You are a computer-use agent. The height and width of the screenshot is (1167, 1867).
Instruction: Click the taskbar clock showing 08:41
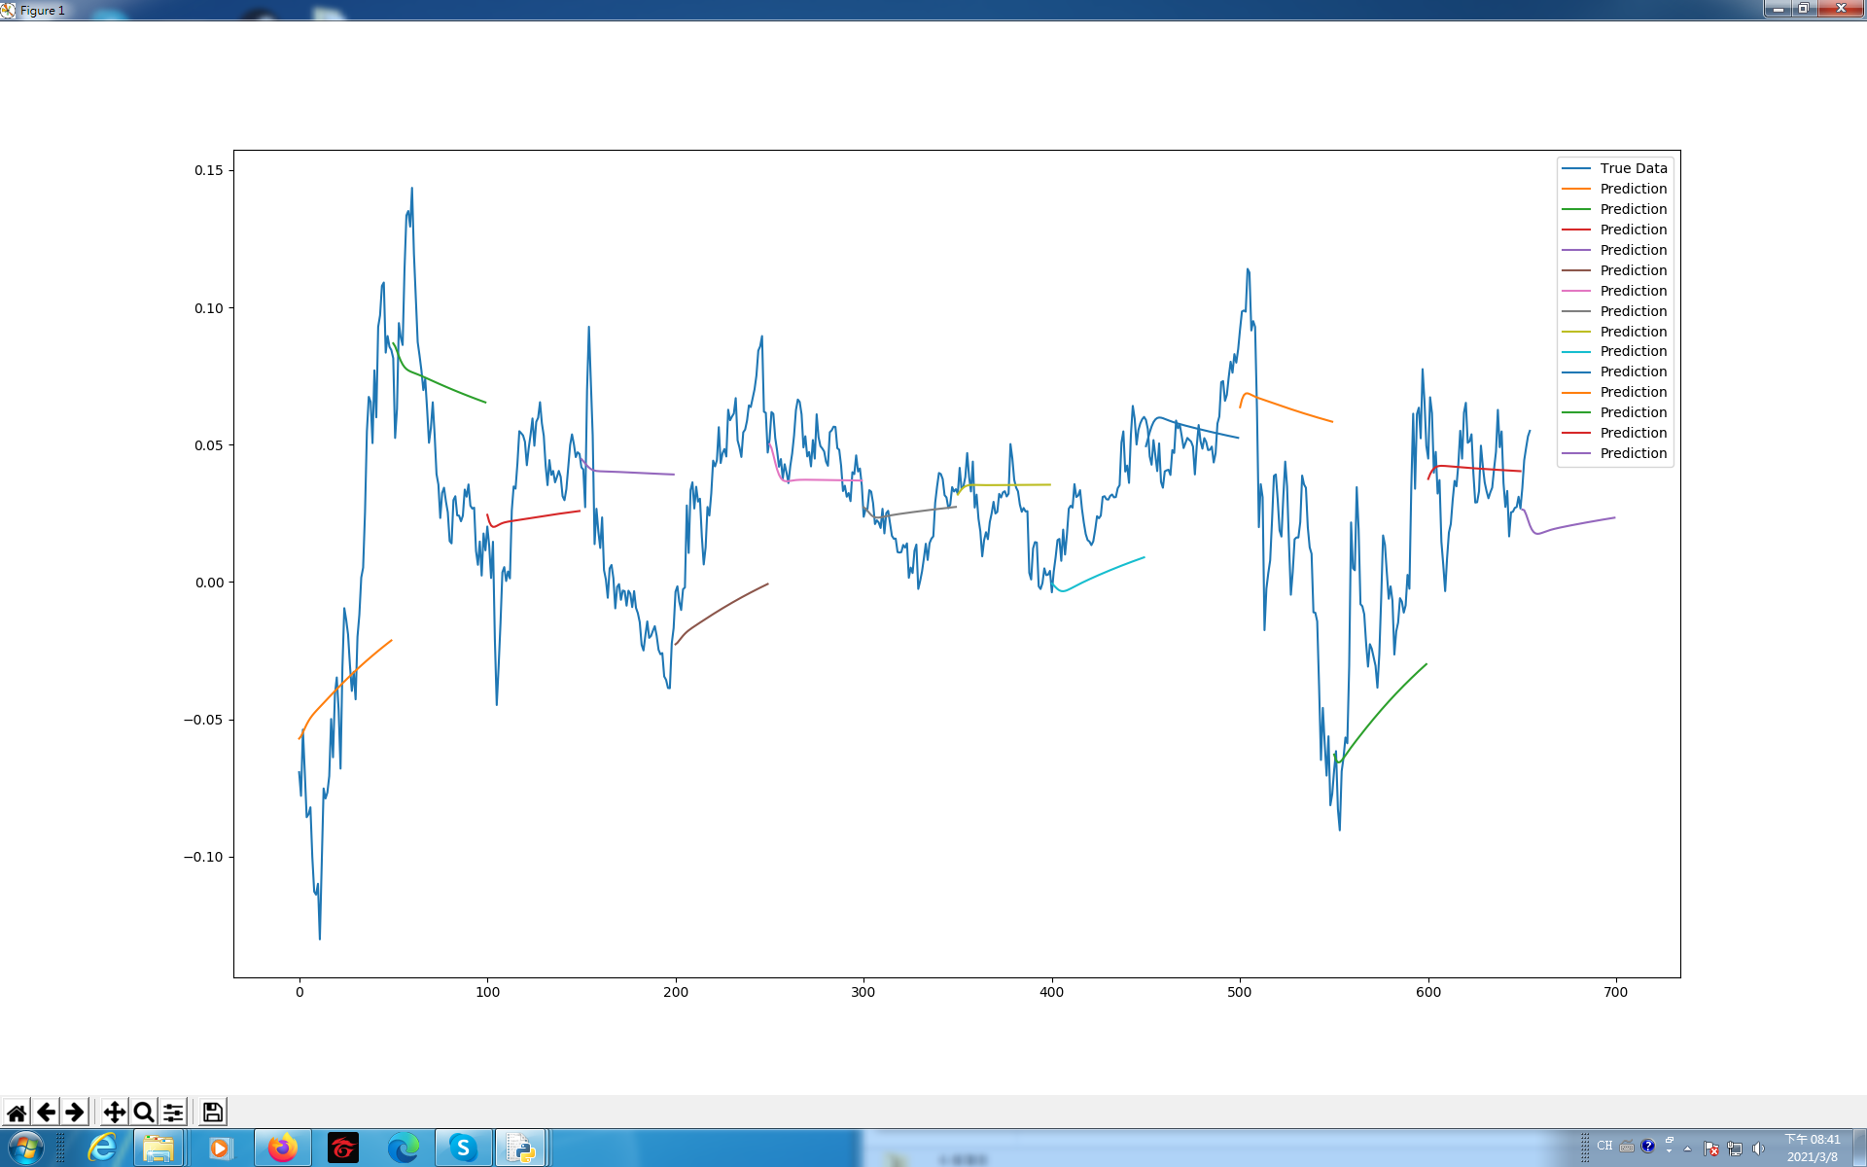pos(1812,1149)
